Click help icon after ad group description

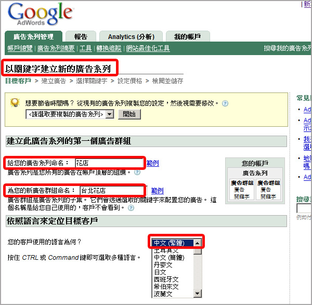pos(131,208)
